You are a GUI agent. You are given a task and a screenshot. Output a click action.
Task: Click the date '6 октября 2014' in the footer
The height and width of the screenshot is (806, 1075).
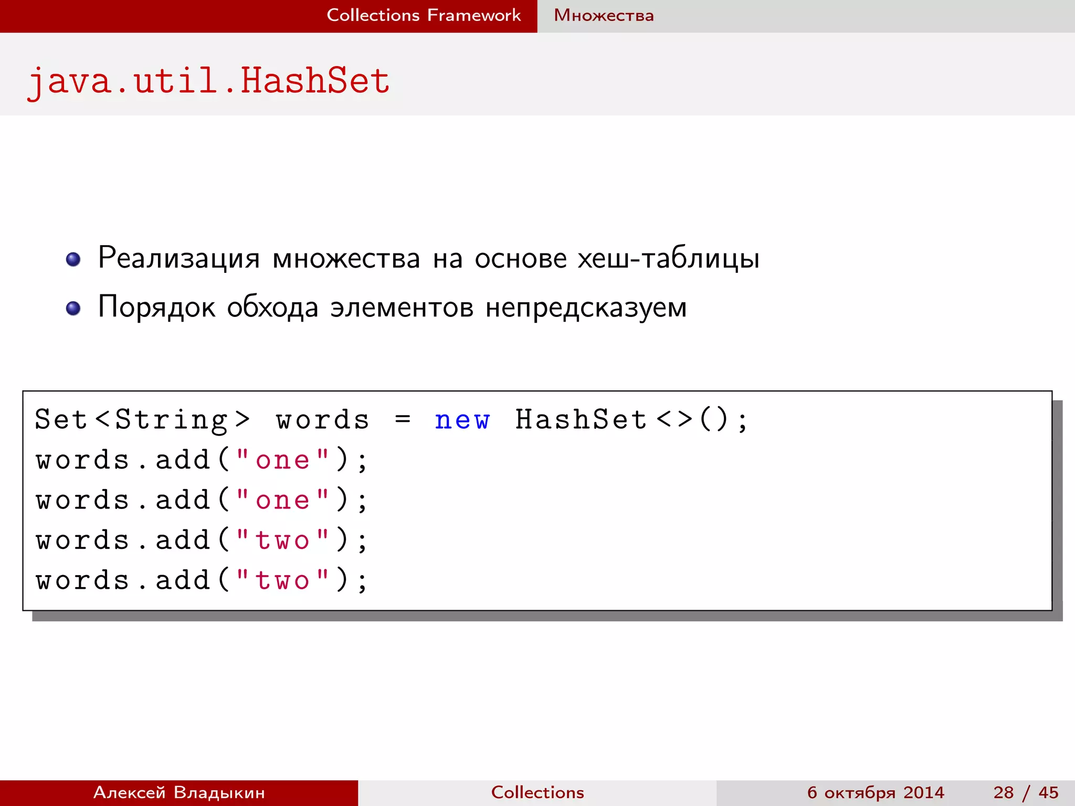click(876, 792)
